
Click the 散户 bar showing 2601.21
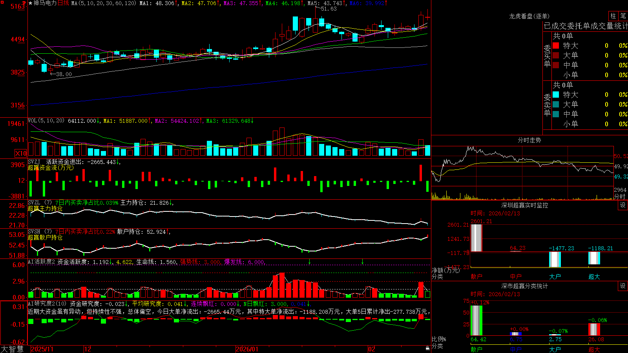pos(476,238)
